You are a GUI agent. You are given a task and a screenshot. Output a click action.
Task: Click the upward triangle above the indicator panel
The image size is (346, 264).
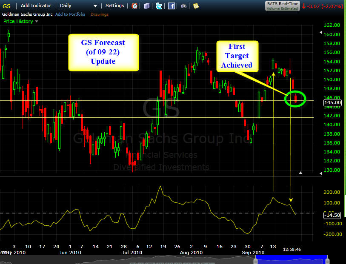(x=300, y=173)
